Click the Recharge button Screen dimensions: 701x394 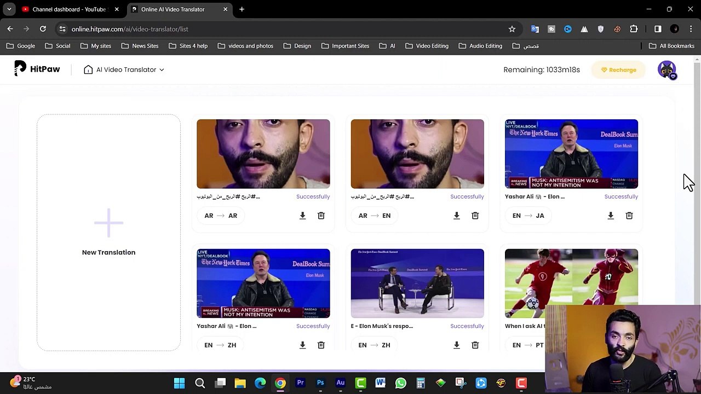point(618,69)
